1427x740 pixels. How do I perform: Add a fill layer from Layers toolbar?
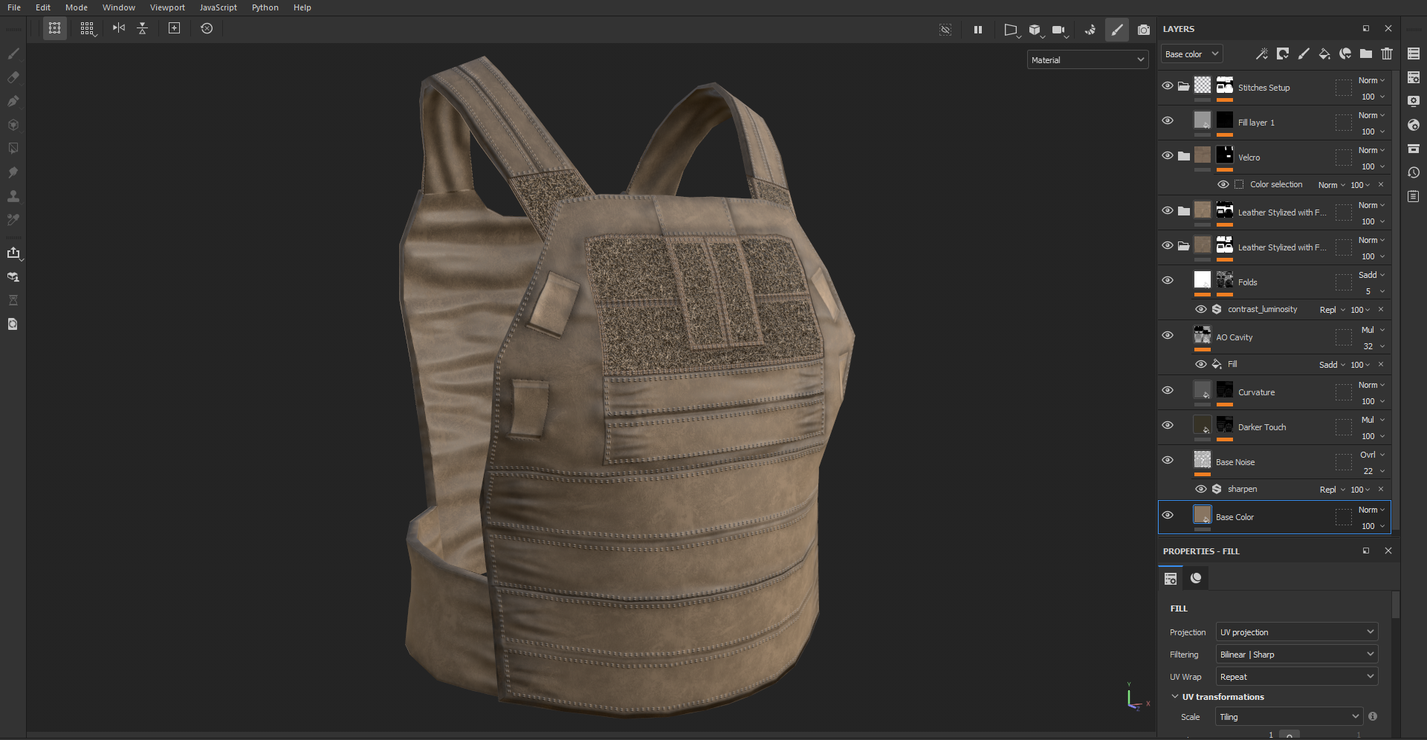point(1324,53)
